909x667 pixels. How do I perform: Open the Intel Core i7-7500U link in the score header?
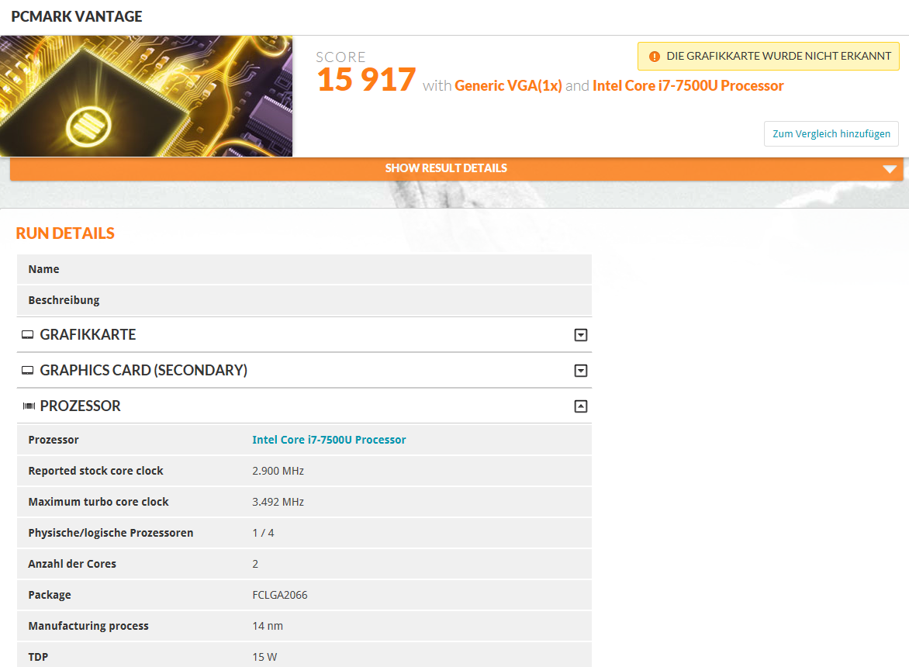688,86
